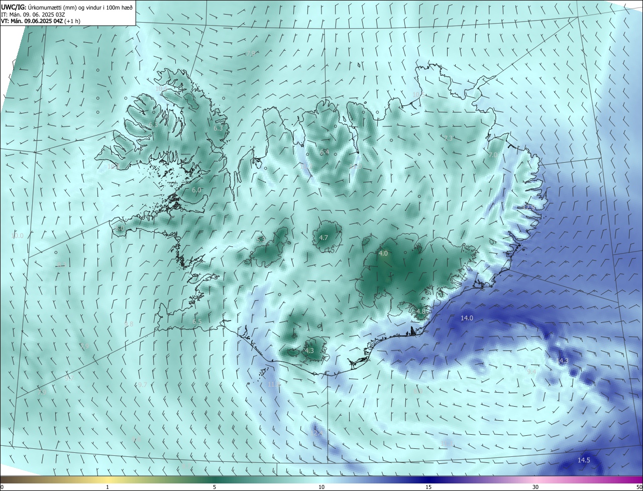The width and height of the screenshot is (643, 491).
Task: Click the 9.4 value label on the map
Action: 531,372
